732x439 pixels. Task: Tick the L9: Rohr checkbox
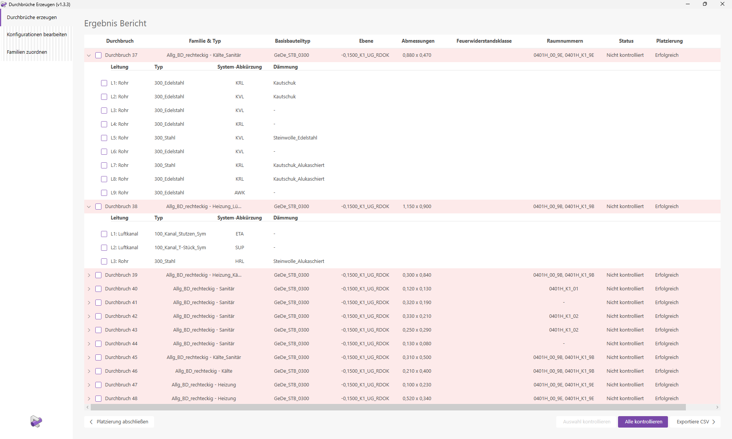pyautogui.click(x=104, y=192)
